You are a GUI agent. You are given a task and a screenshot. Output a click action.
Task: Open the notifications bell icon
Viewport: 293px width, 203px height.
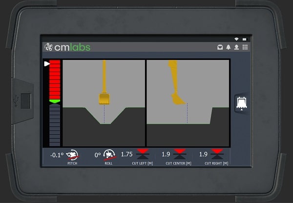point(228,47)
